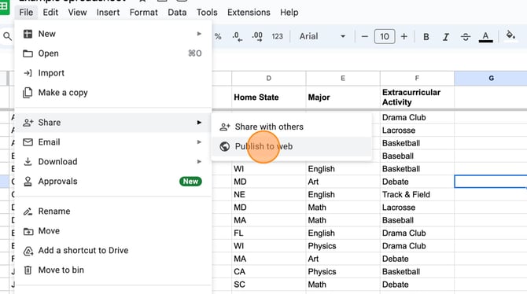This screenshot has width=527, height=294.
Task: Click the search magnifier icon in toolbar
Action: (7, 36)
